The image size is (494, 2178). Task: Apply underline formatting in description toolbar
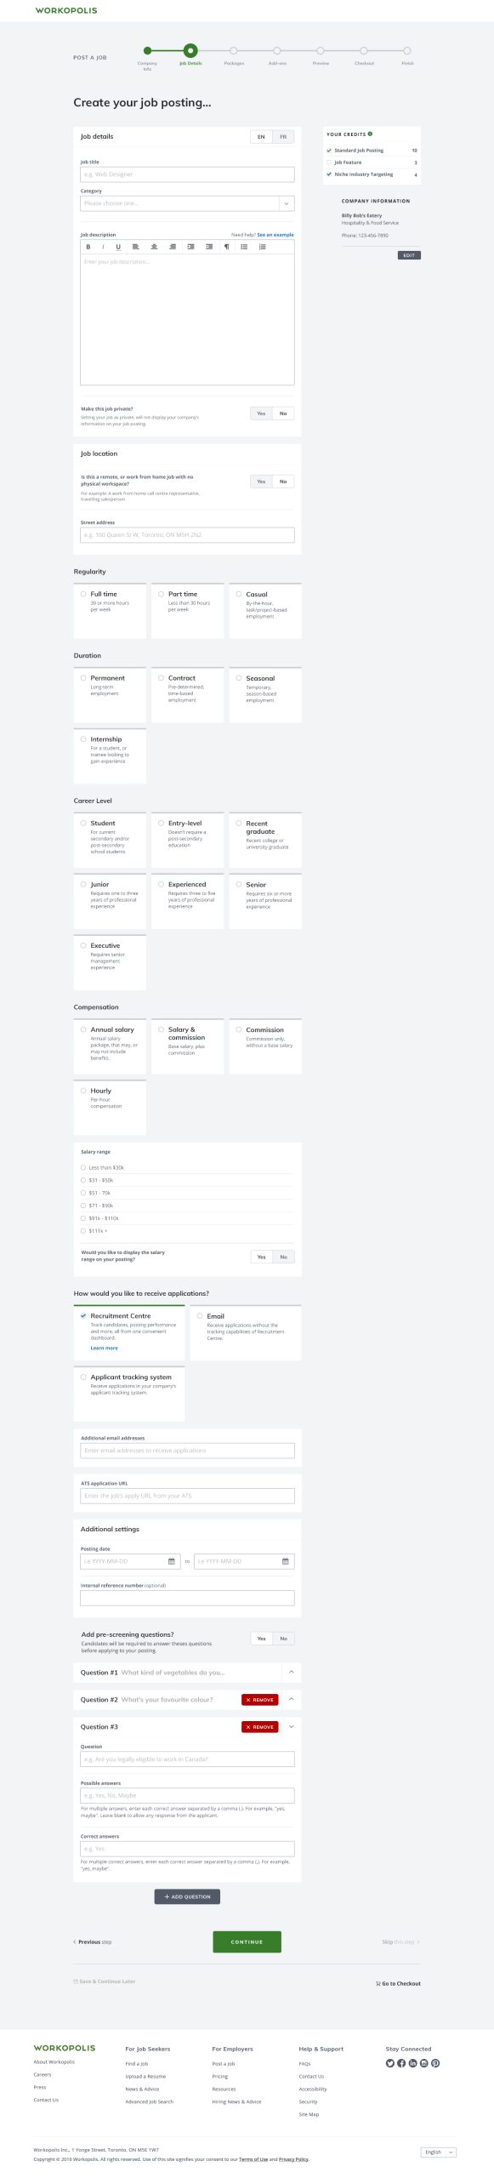point(118,247)
